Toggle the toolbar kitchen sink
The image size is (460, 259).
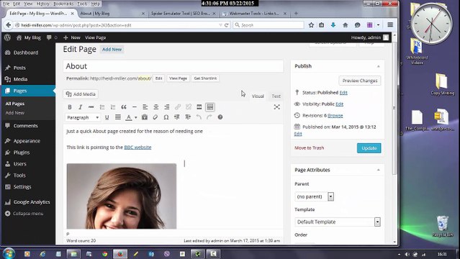pos(210,107)
